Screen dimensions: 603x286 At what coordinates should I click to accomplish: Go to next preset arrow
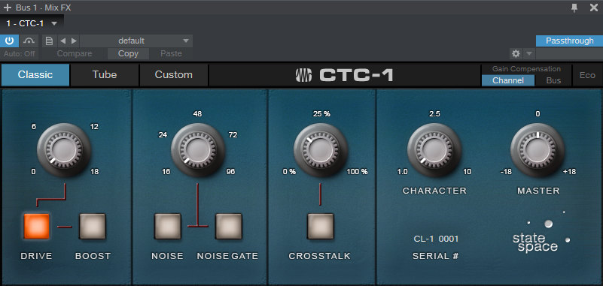pyautogui.click(x=75, y=41)
